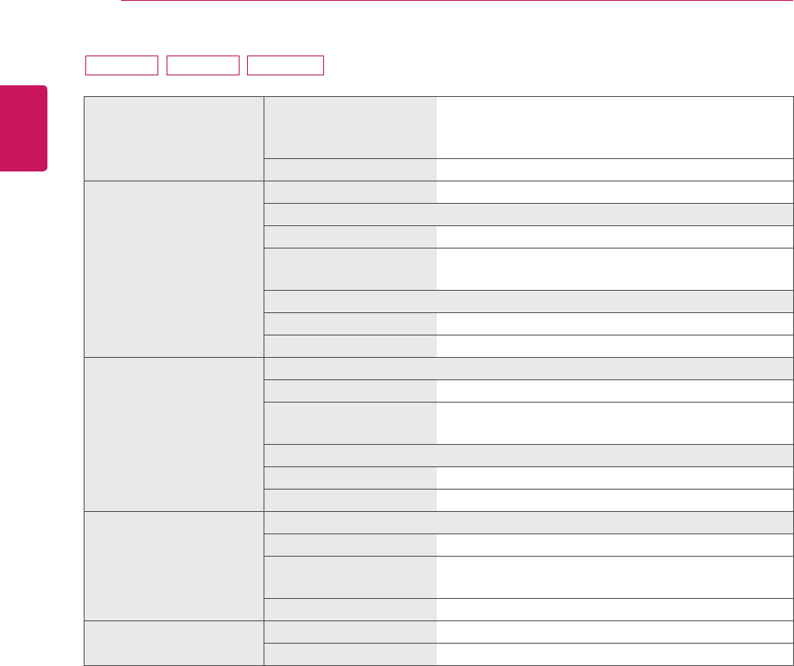Click the third full-width gray banded row
This screenshot has height=666, width=794.
click(528, 368)
